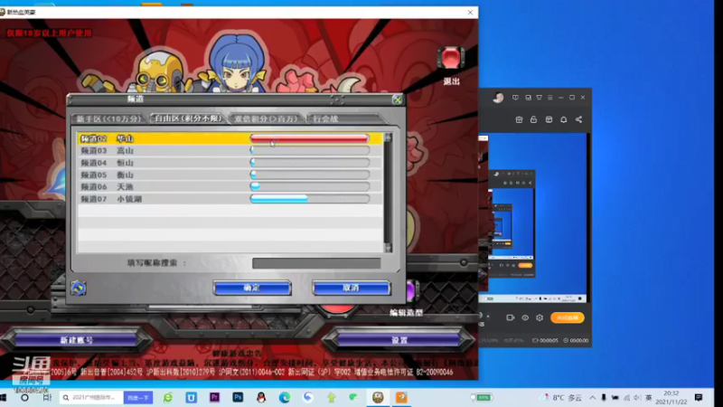The image size is (723, 407).
Task: Click the 百度一下 search button on taskbar
Action: point(138,397)
